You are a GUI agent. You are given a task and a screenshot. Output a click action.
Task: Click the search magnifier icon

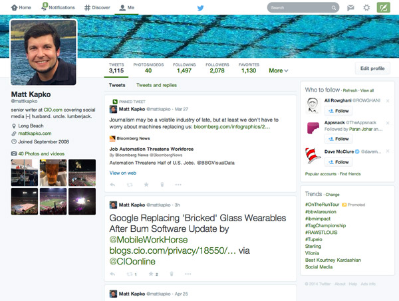point(334,8)
